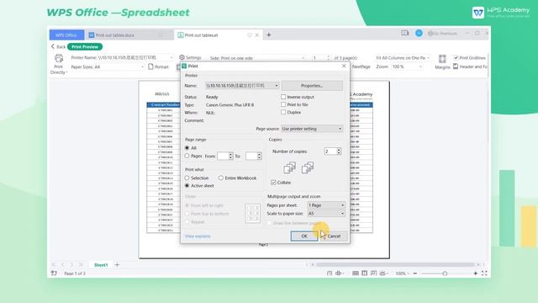
Task: Cancel the Print dialog
Action: tap(334, 236)
